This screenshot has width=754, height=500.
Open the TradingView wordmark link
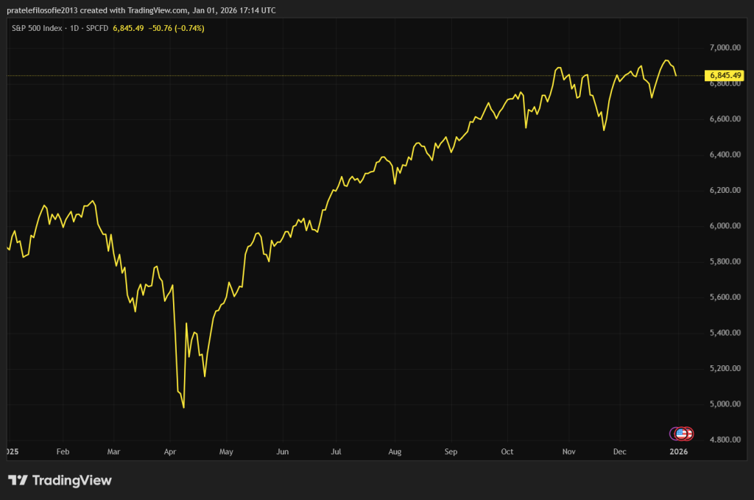click(72, 481)
